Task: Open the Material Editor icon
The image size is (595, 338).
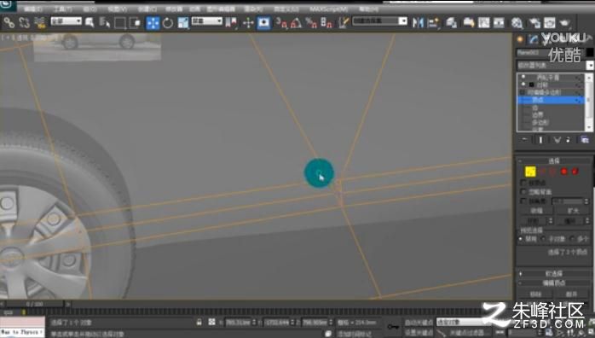Action: (x=517, y=23)
